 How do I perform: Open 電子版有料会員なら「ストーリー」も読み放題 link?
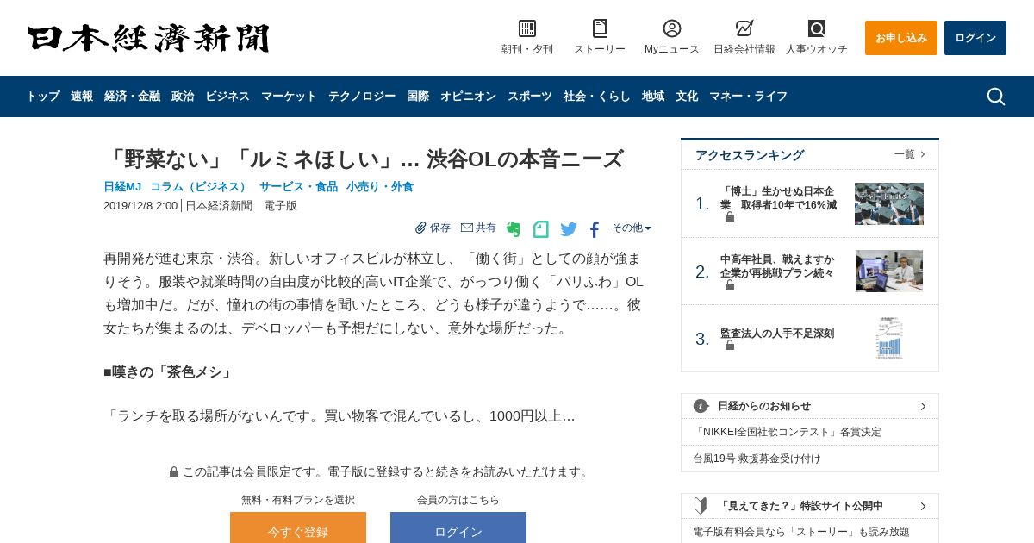[x=801, y=532]
